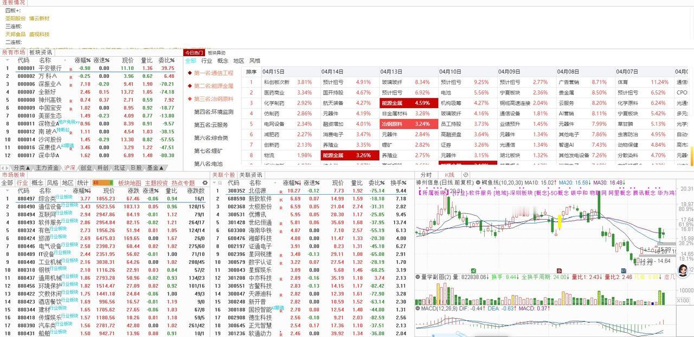Select sector row 软件服务

coord(105,222)
